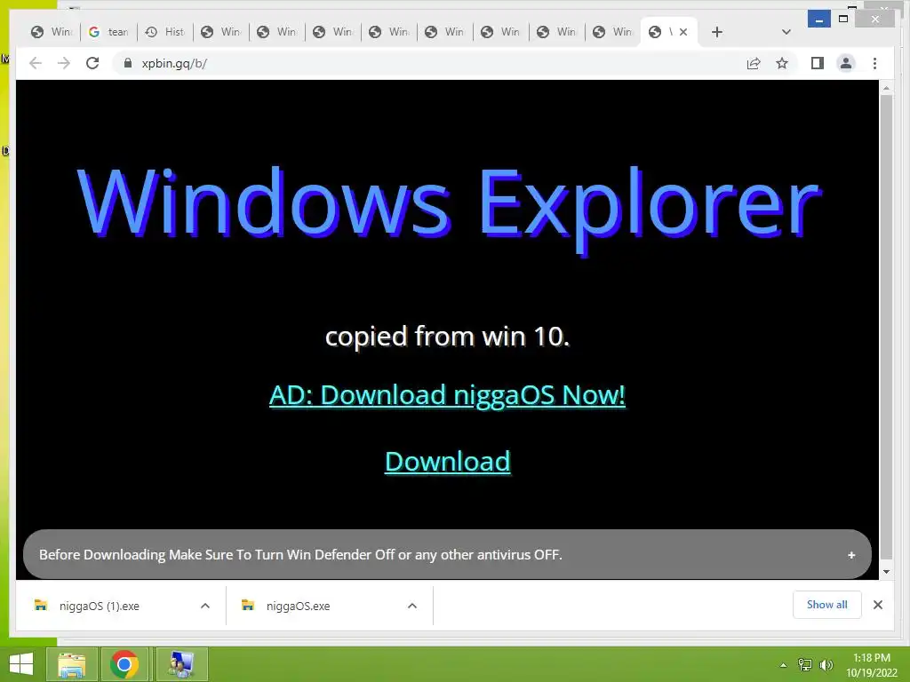The height and width of the screenshot is (682, 910).
Task: Open a new browser tab
Action: [x=717, y=32]
